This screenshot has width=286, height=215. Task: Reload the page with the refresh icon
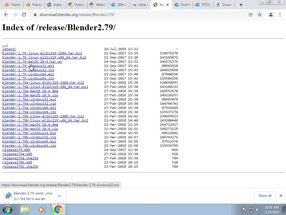tap(24, 15)
